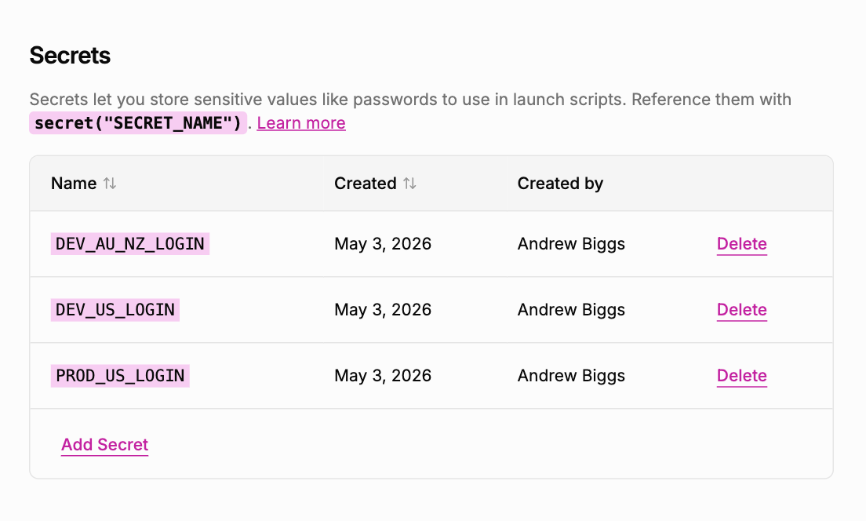Click Andrew Biggs in PROD_US_LOGIN row
Screen dimensions: 866x521
coord(571,376)
